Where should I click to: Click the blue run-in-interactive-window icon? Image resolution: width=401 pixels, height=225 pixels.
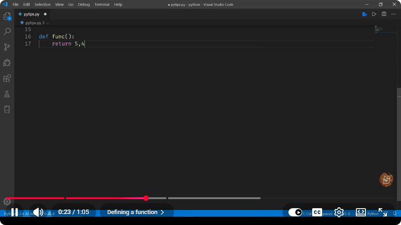click(x=365, y=14)
